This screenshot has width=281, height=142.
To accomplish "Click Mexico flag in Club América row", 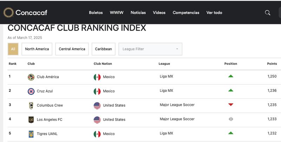I will coord(97,77).
